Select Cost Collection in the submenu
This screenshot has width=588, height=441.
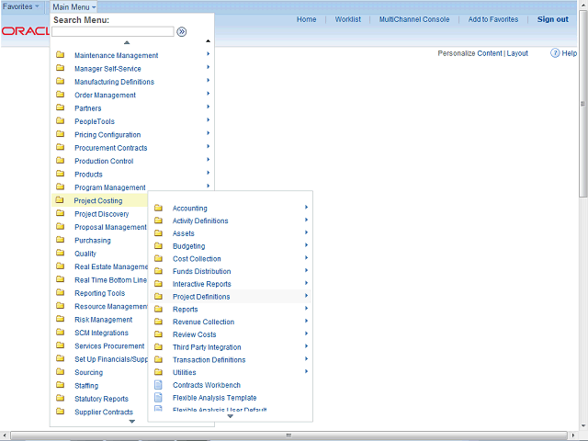[x=197, y=259]
